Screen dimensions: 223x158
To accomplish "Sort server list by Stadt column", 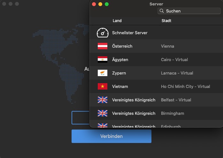I will (x=166, y=21).
